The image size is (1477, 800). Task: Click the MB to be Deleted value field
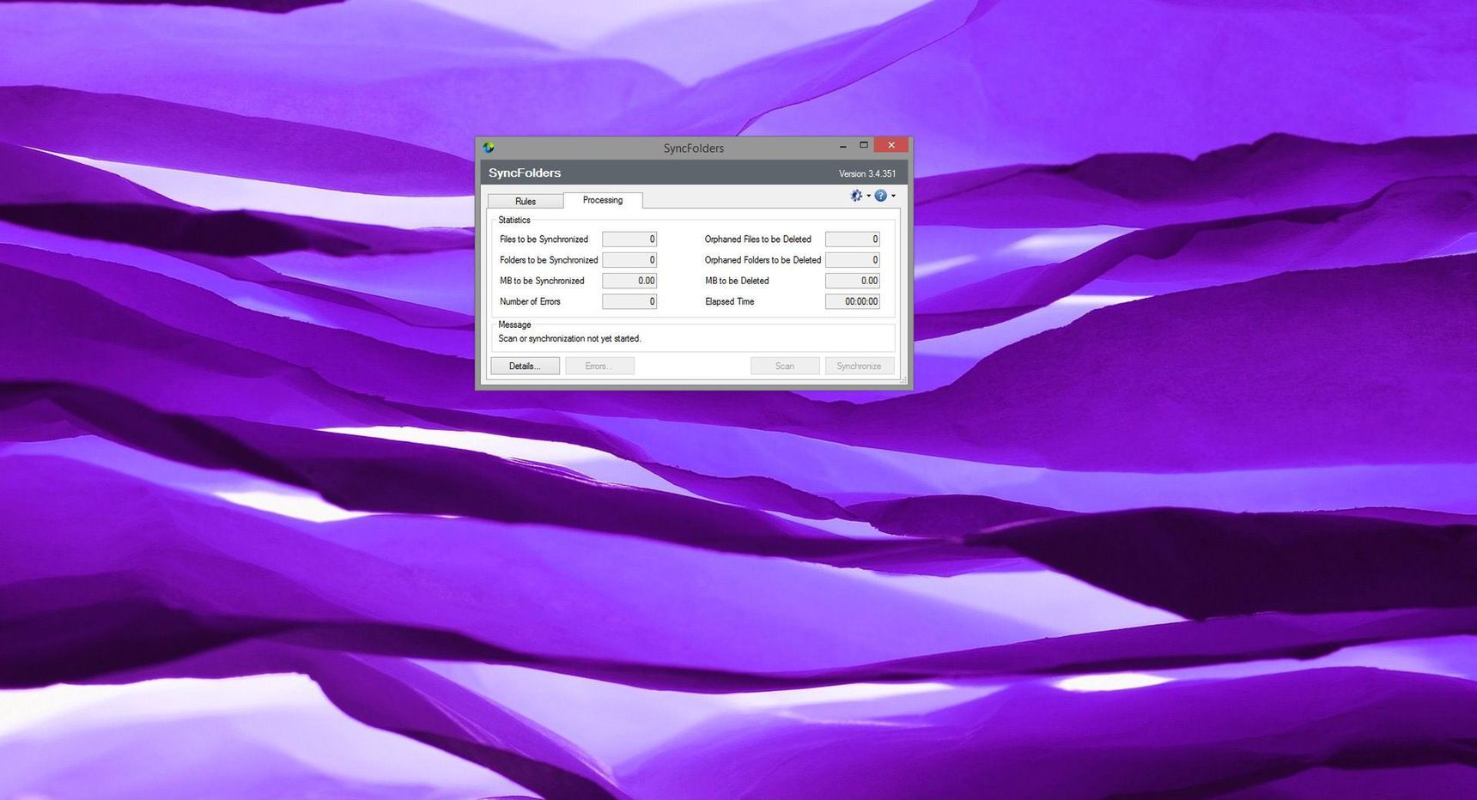tap(853, 281)
